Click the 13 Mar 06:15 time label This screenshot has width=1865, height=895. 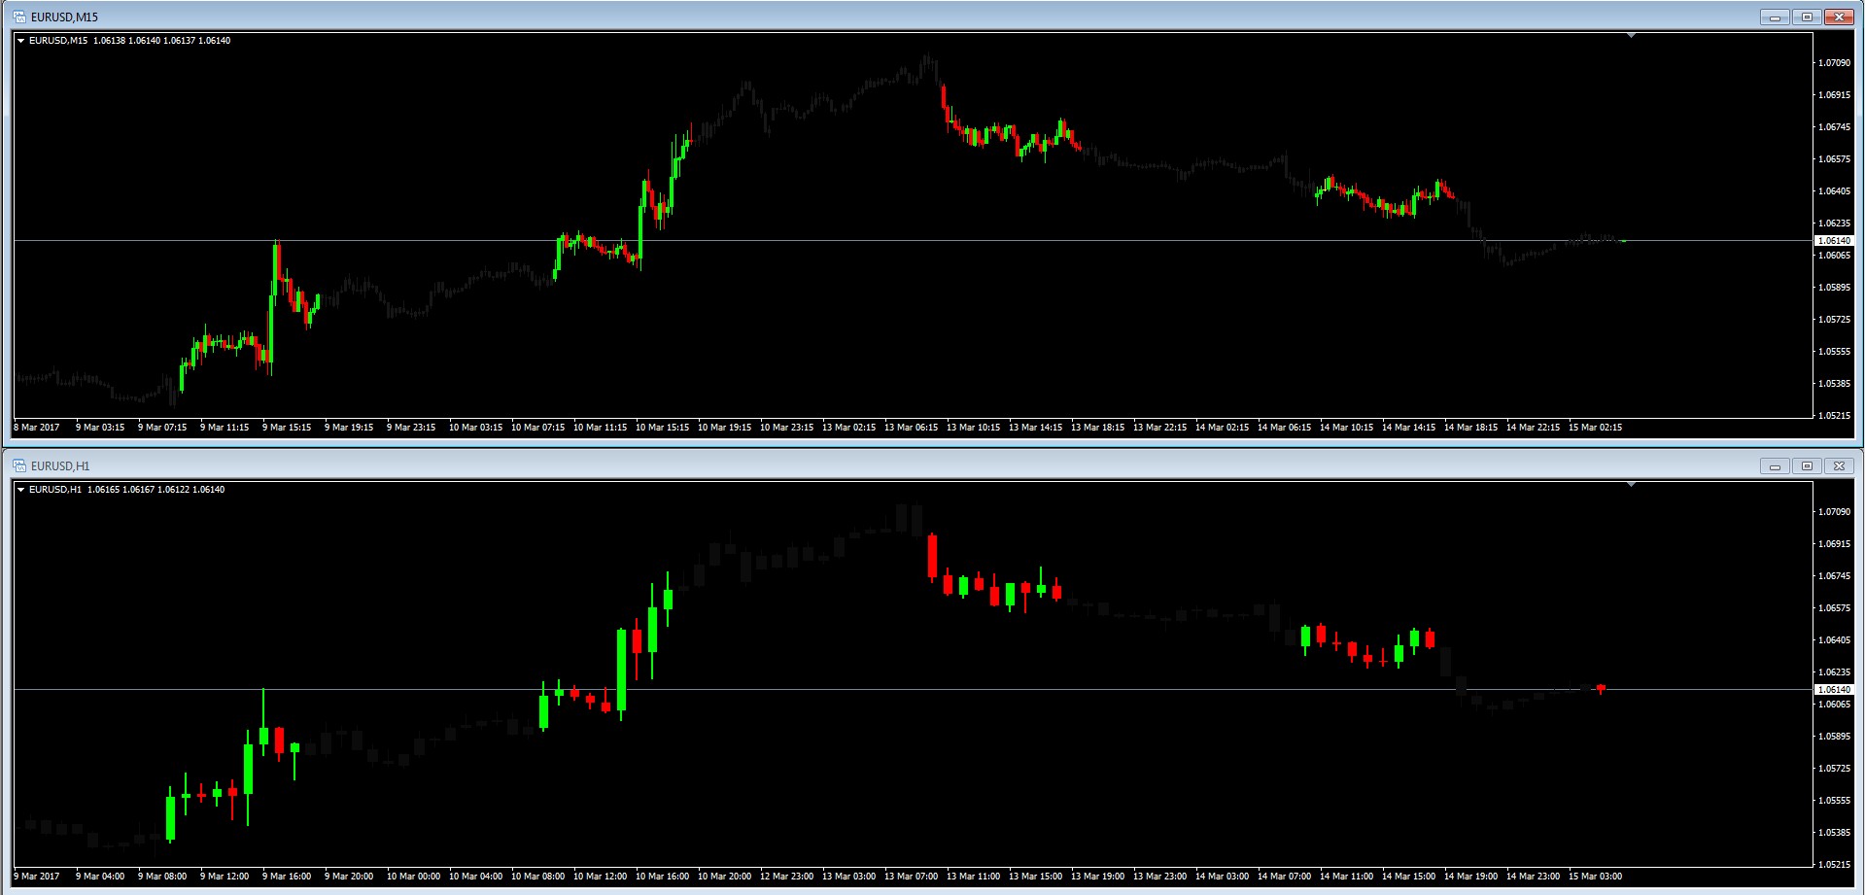[911, 428]
